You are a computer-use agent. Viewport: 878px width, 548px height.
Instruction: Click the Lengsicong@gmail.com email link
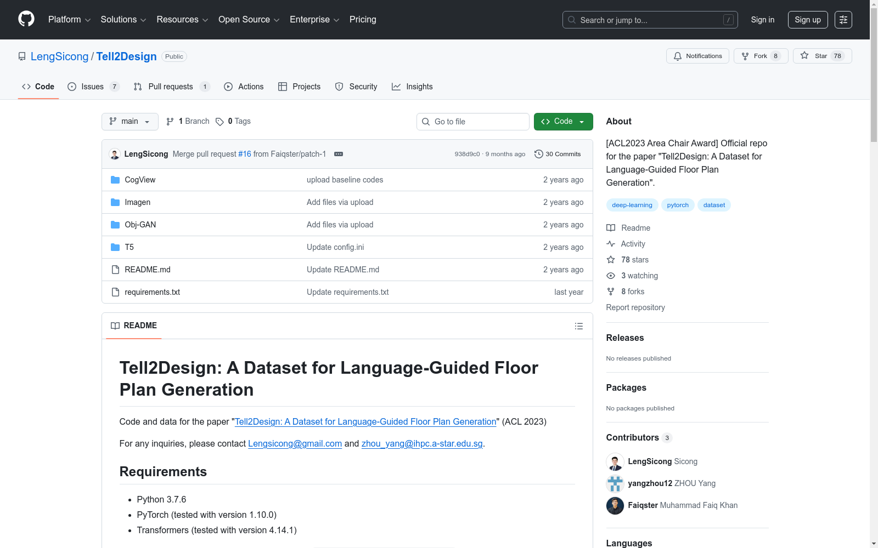click(295, 444)
